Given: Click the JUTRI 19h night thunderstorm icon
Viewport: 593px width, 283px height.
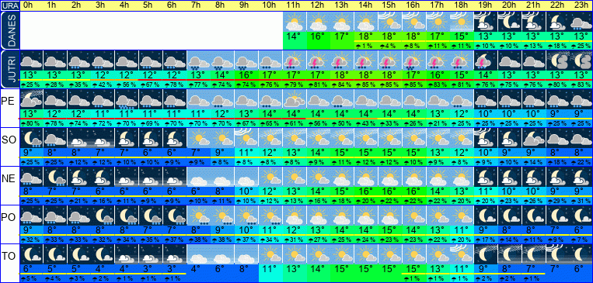Looking at the screenshot, I should tap(486, 60).
